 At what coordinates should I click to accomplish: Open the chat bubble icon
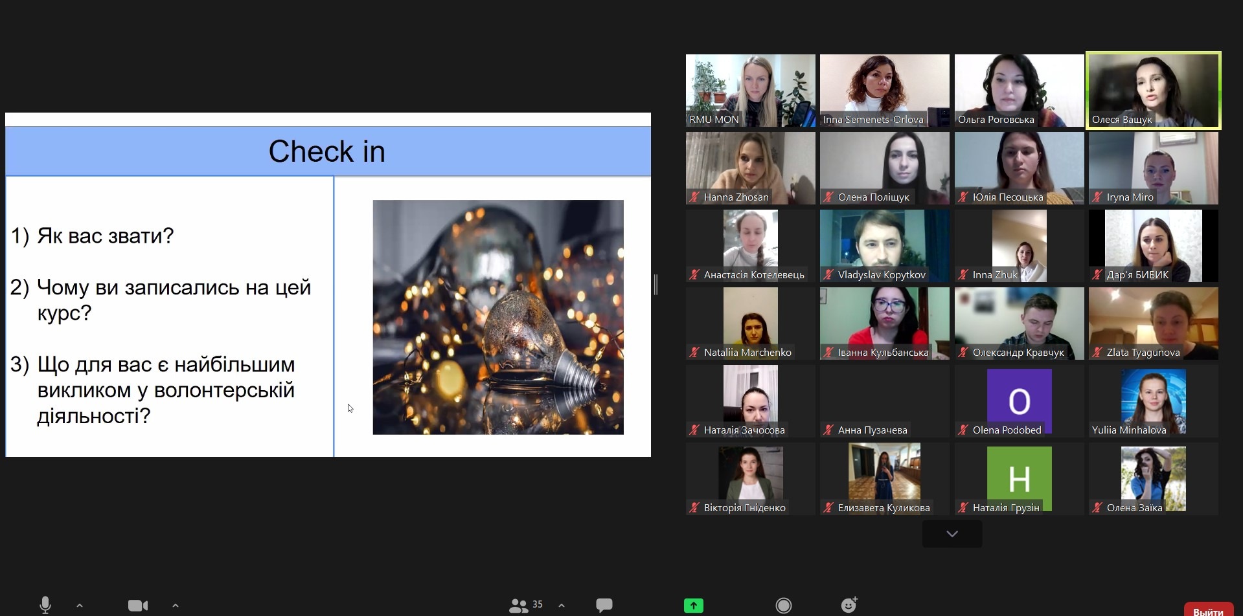[x=604, y=605]
